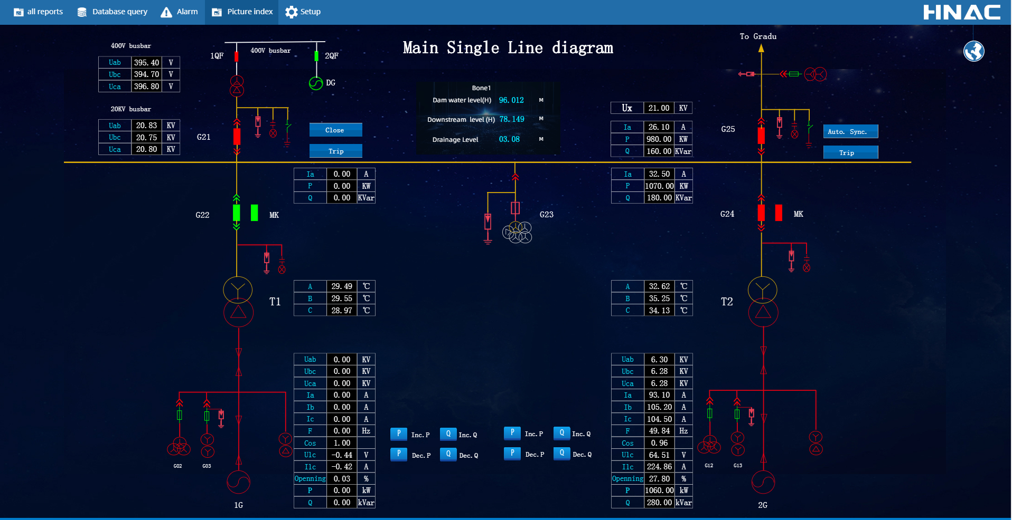Screen dimensions: 1012x520
Task: Toggle the green 2QF breaker
Action: pyautogui.click(x=316, y=56)
